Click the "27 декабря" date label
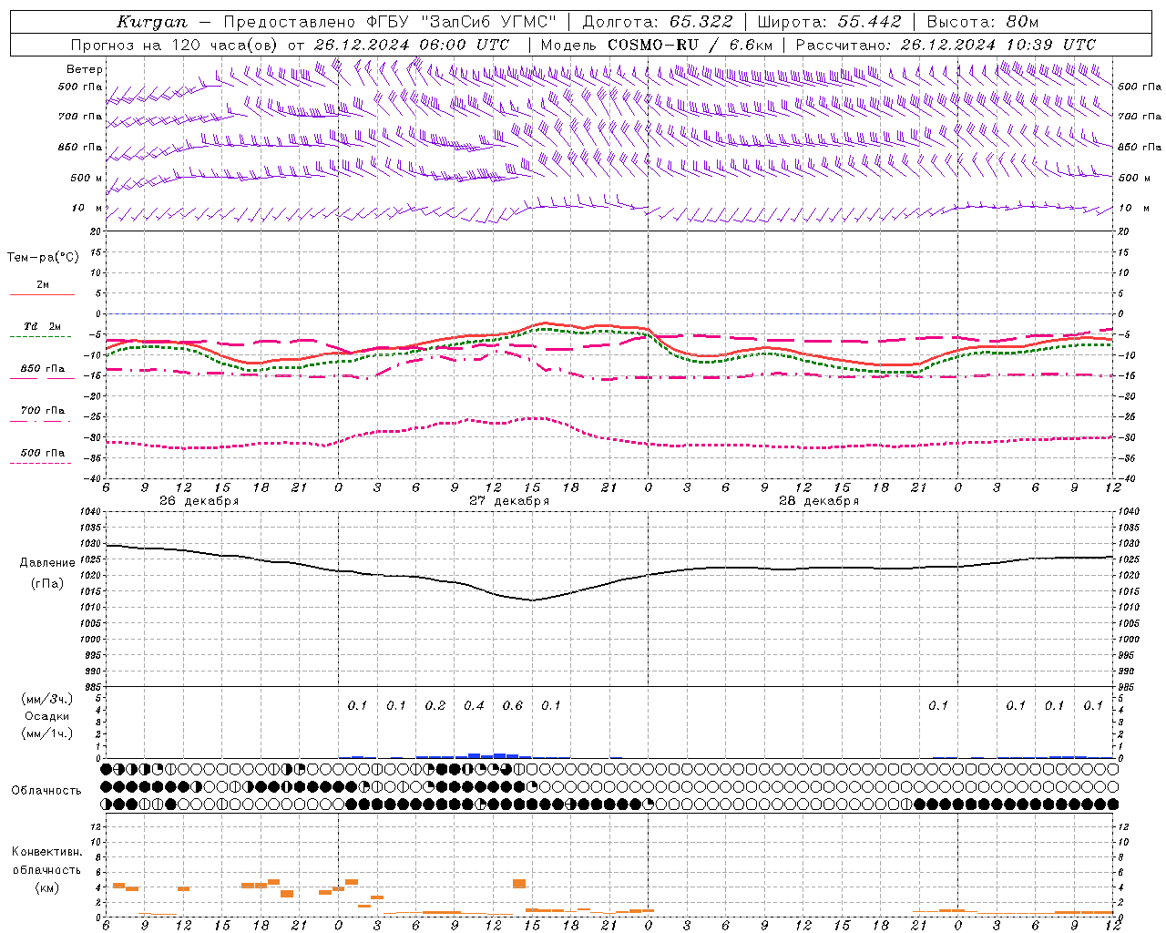 click(x=509, y=501)
